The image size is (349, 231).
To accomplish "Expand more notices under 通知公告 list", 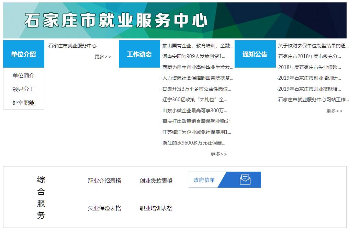I will point(334,111).
